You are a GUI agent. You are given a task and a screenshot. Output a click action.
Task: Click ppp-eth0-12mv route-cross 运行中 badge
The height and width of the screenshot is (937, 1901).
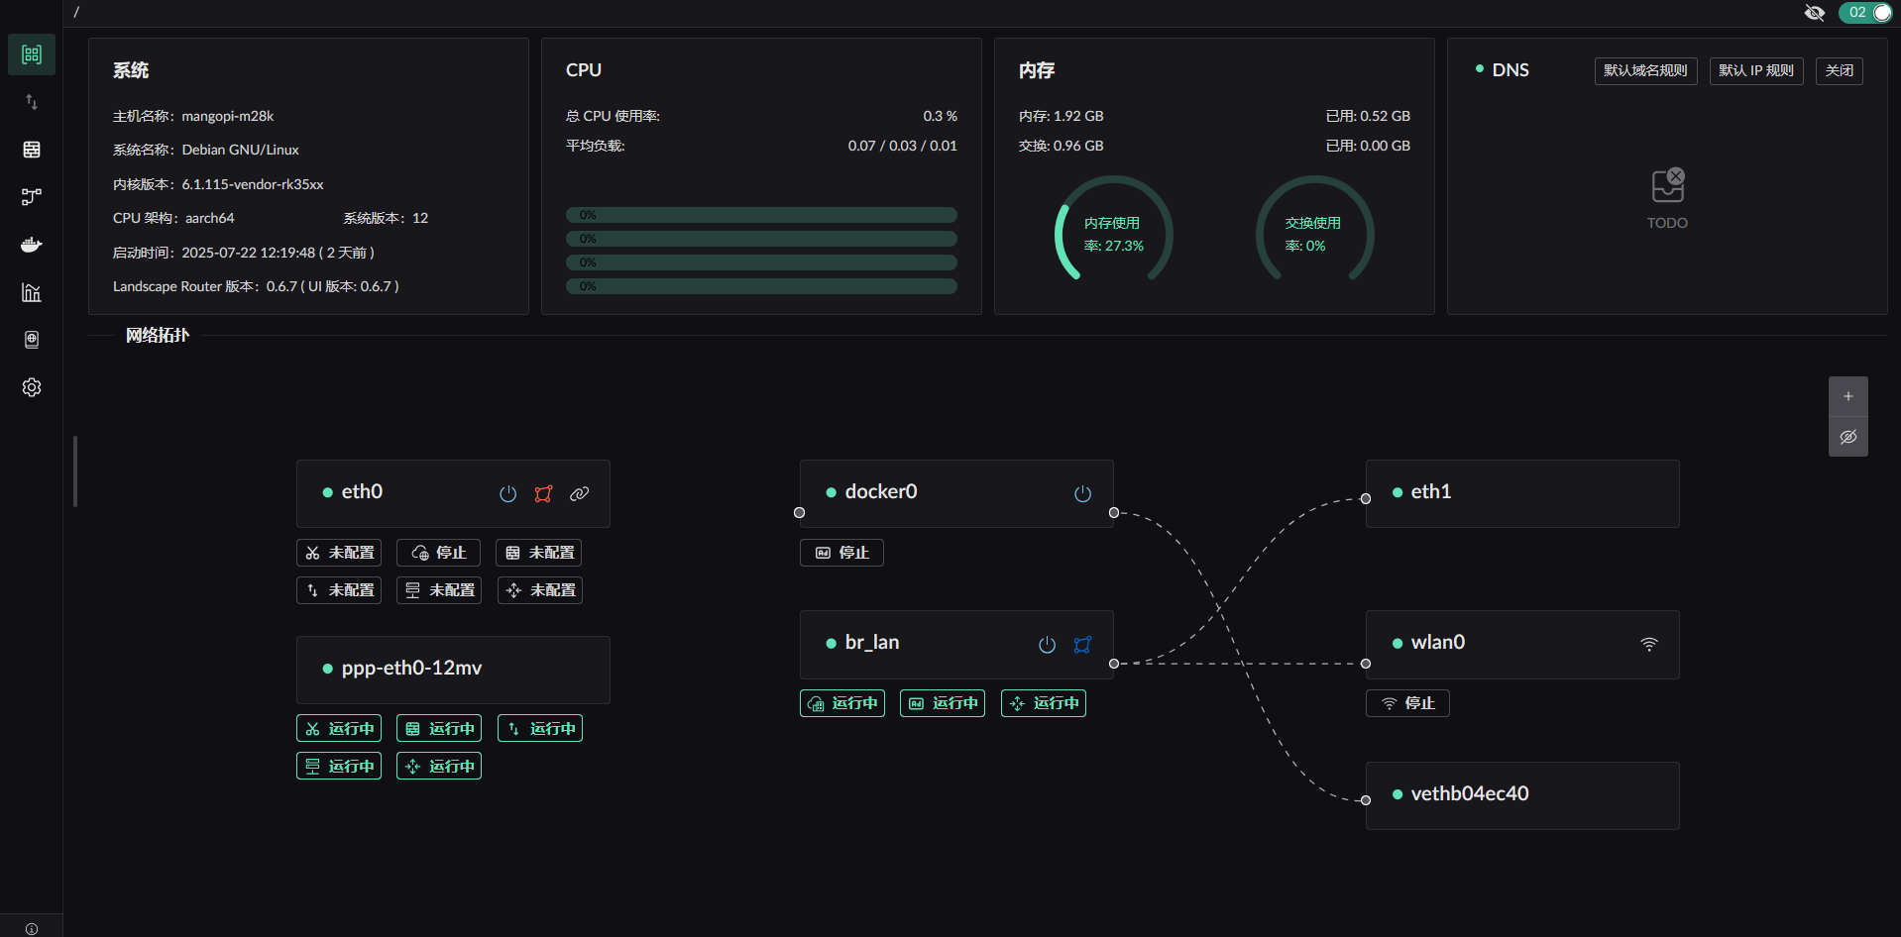click(439, 767)
